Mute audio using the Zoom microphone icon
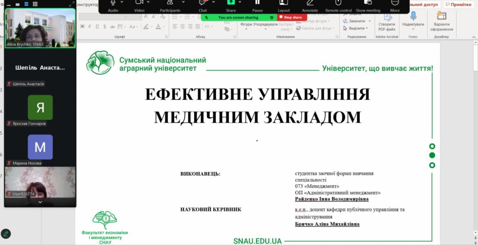Image resolution: width=478 pixels, height=245 pixels. click(x=113, y=3)
